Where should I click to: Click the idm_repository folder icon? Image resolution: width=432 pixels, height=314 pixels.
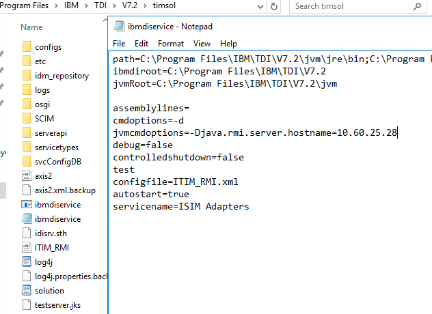[27, 75]
